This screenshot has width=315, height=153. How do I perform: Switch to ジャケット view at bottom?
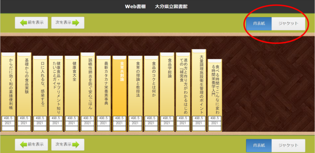pos(288,146)
